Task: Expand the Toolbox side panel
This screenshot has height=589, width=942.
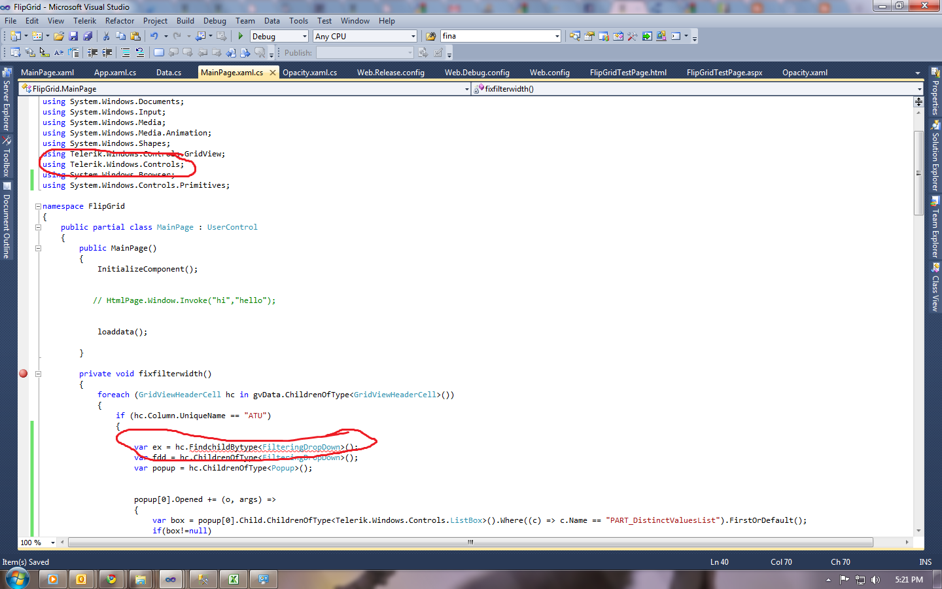Action: tap(7, 157)
